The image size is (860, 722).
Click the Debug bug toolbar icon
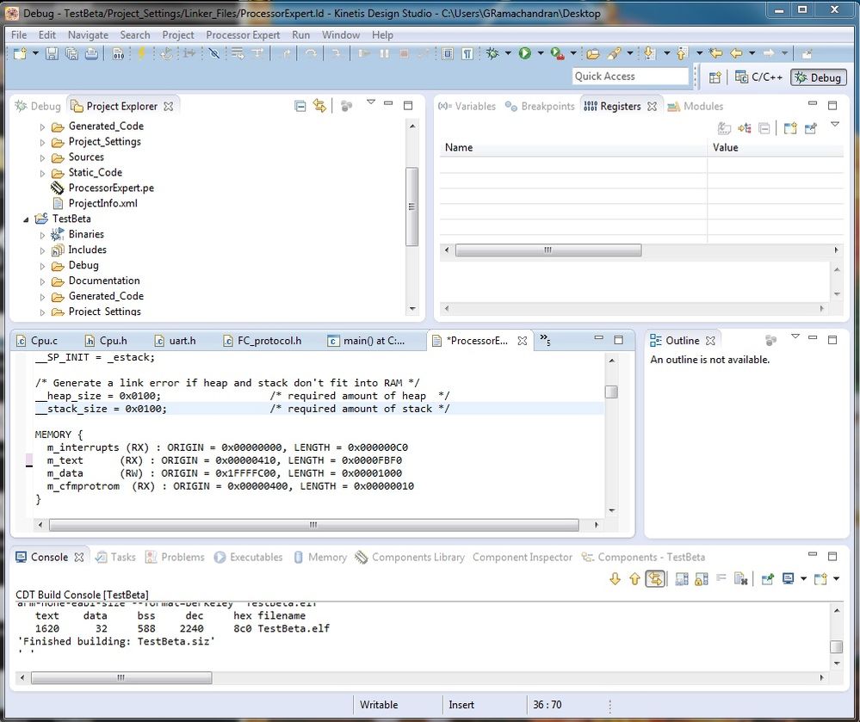pyautogui.click(x=492, y=53)
